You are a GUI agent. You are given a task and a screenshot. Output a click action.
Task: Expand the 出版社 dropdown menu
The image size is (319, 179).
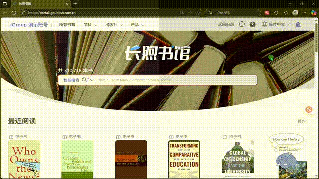point(114,25)
